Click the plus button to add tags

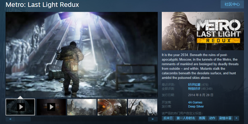[236, 118]
